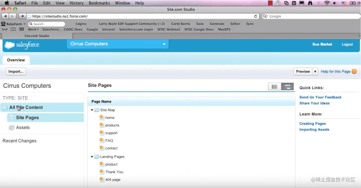Go back with Safari's back arrow

tap(6, 16)
